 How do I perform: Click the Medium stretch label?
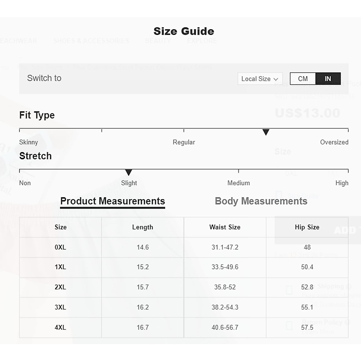coord(239,183)
